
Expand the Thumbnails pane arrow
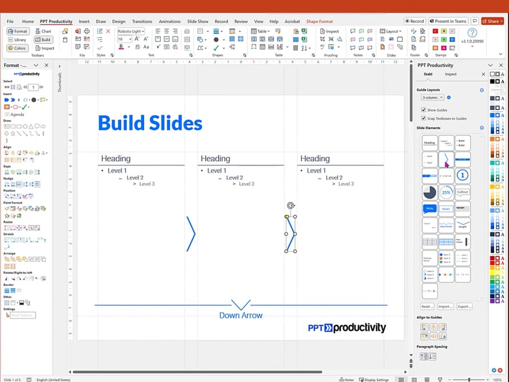point(59,66)
